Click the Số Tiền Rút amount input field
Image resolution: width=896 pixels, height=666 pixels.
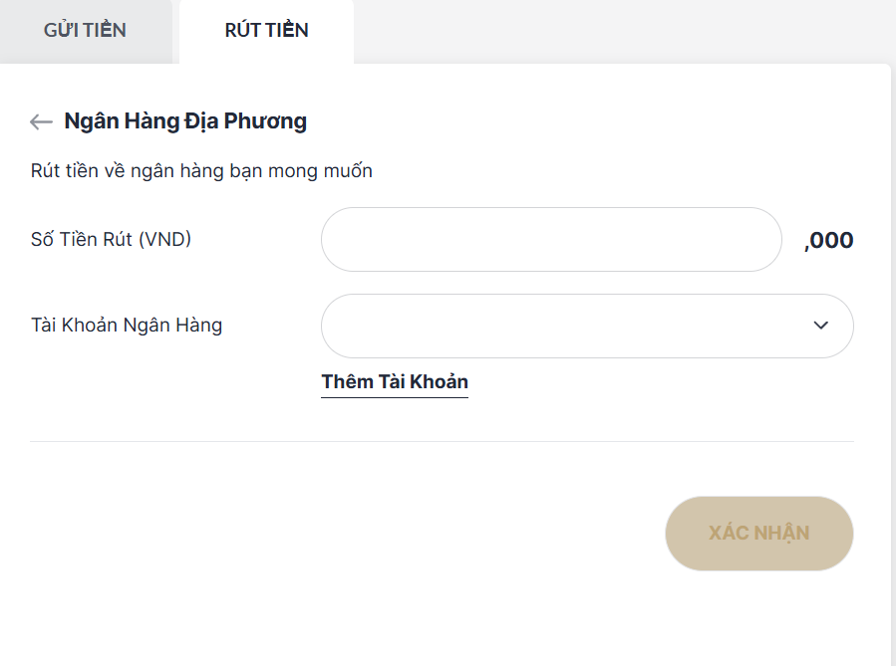(550, 239)
